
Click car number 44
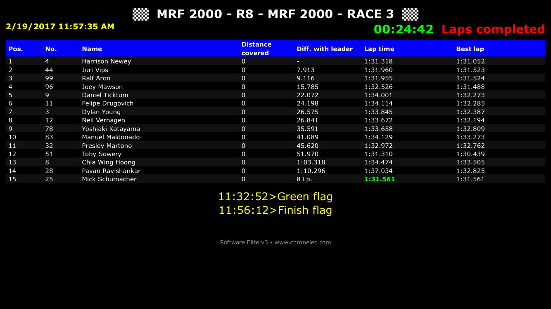49,70
